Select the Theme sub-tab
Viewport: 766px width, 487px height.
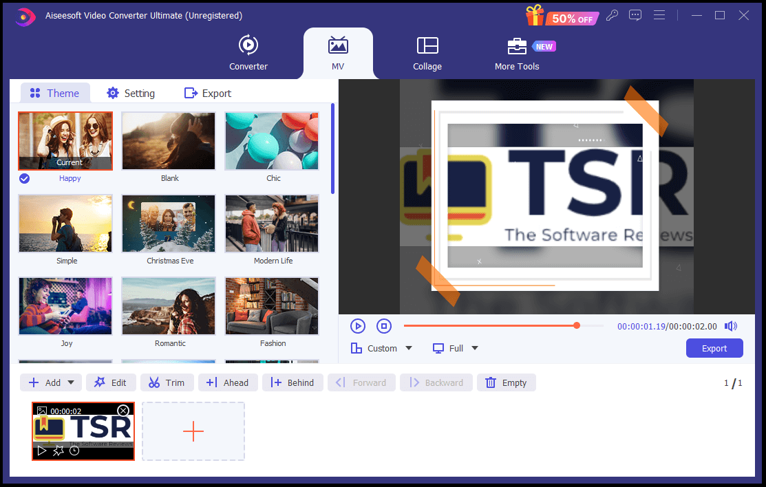55,93
